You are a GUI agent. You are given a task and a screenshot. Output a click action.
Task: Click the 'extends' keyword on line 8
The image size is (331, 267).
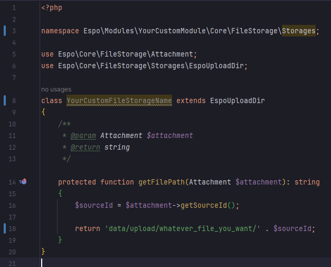[x=191, y=100]
